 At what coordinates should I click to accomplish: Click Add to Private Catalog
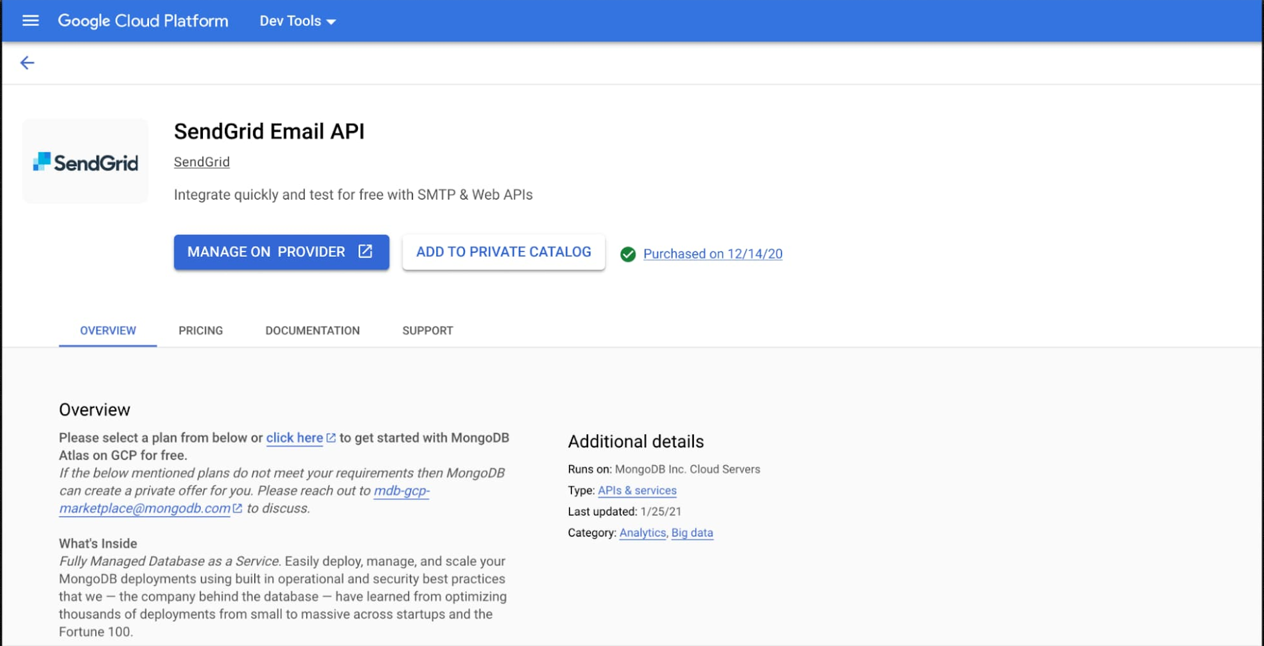pyautogui.click(x=504, y=252)
